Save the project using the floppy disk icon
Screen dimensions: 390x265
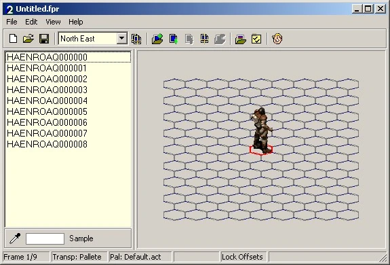tap(44, 39)
